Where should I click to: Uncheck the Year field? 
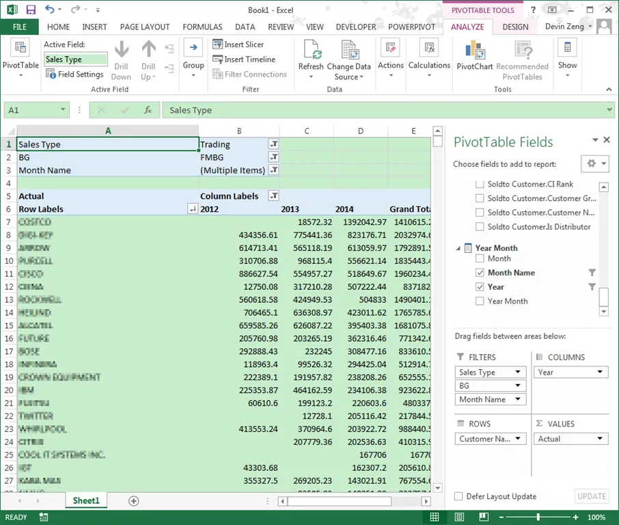[480, 287]
